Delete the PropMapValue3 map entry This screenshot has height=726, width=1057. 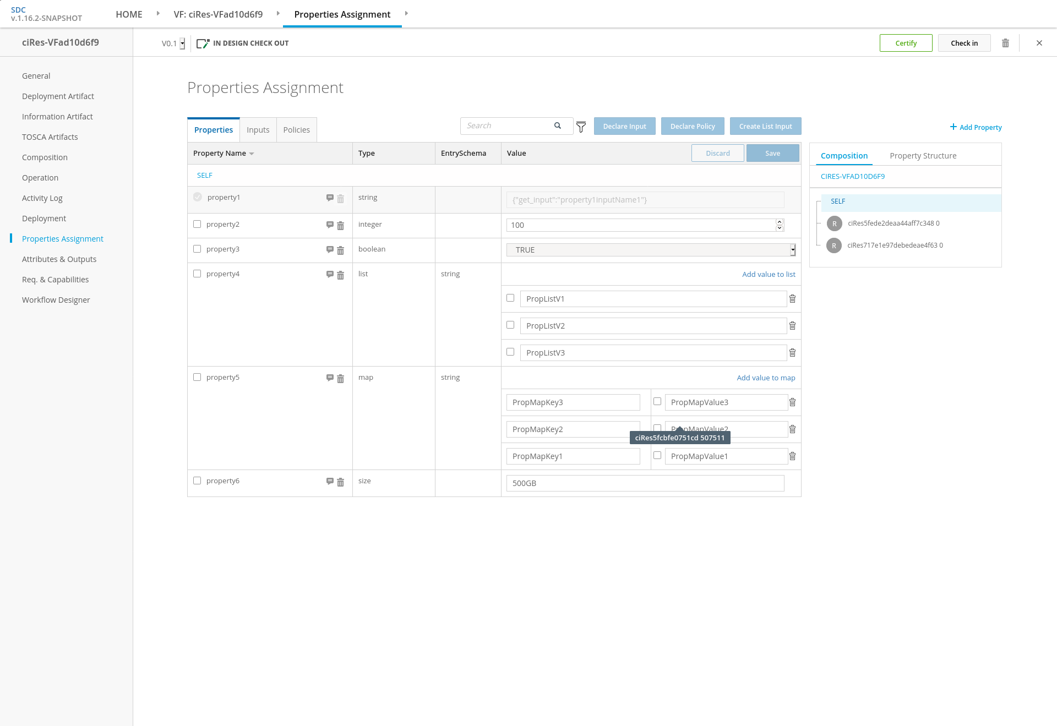(792, 402)
